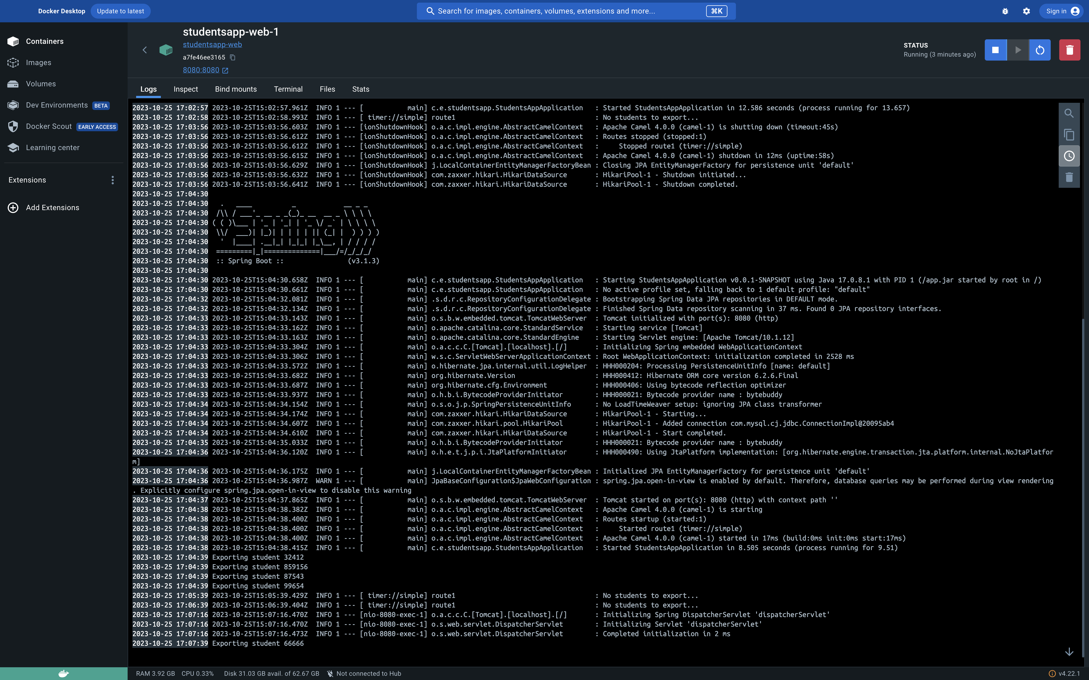Restart the container
Viewport: 1089px width, 680px height.
coord(1040,50)
